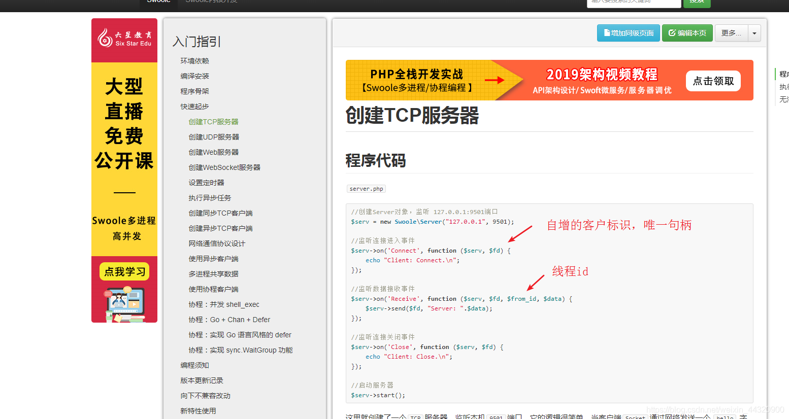The image size is (789, 419).
Task: Open the 环境依赖 section
Action: 194,61
